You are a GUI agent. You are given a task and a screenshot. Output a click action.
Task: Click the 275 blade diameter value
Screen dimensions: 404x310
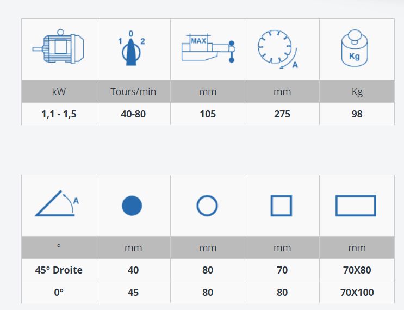tap(282, 114)
